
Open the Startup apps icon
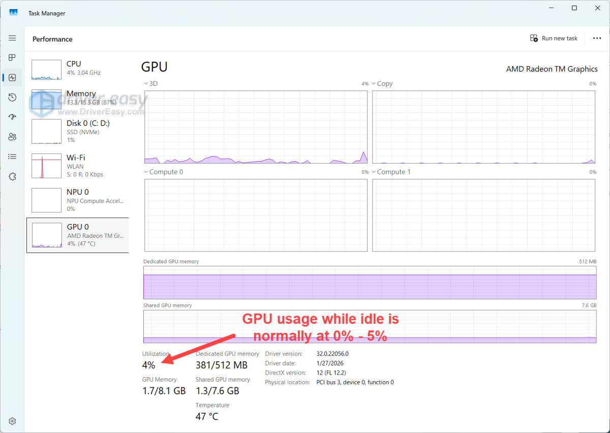[x=12, y=117]
